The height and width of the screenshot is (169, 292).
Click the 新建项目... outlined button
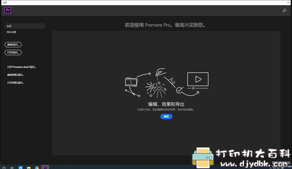click(13, 45)
